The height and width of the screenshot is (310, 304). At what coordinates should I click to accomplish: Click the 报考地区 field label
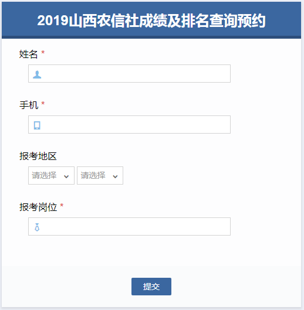(x=38, y=156)
